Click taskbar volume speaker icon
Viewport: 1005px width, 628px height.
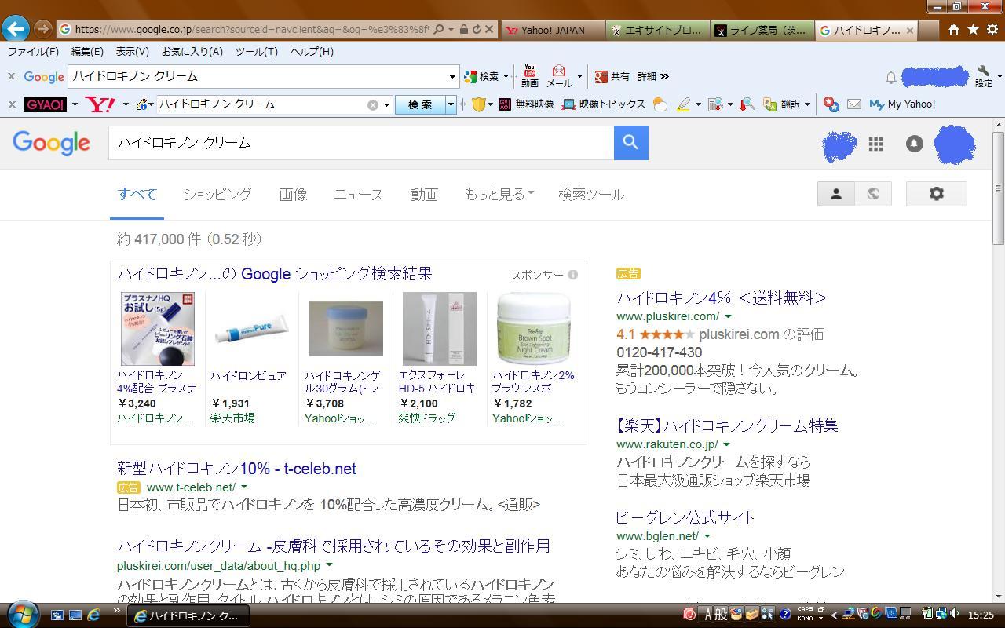tap(955, 614)
